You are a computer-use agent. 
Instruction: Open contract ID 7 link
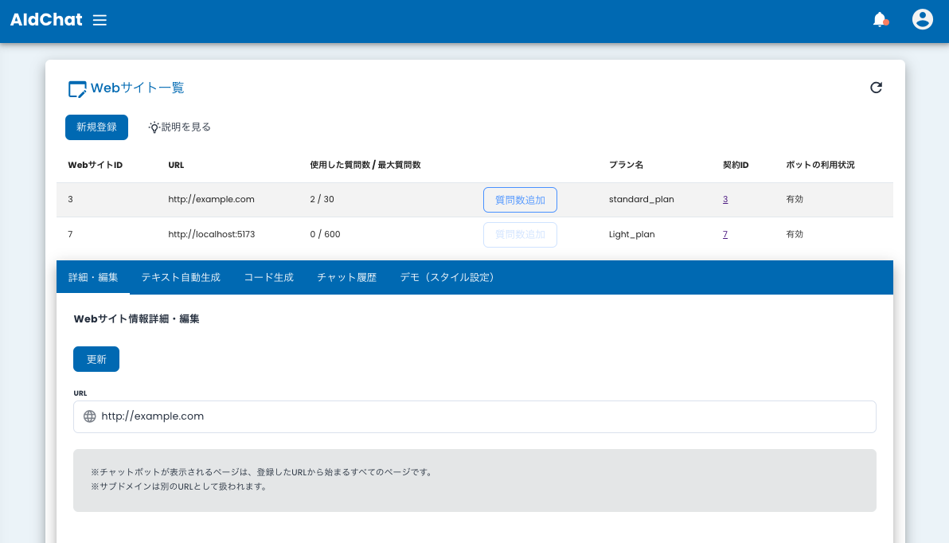[725, 234]
